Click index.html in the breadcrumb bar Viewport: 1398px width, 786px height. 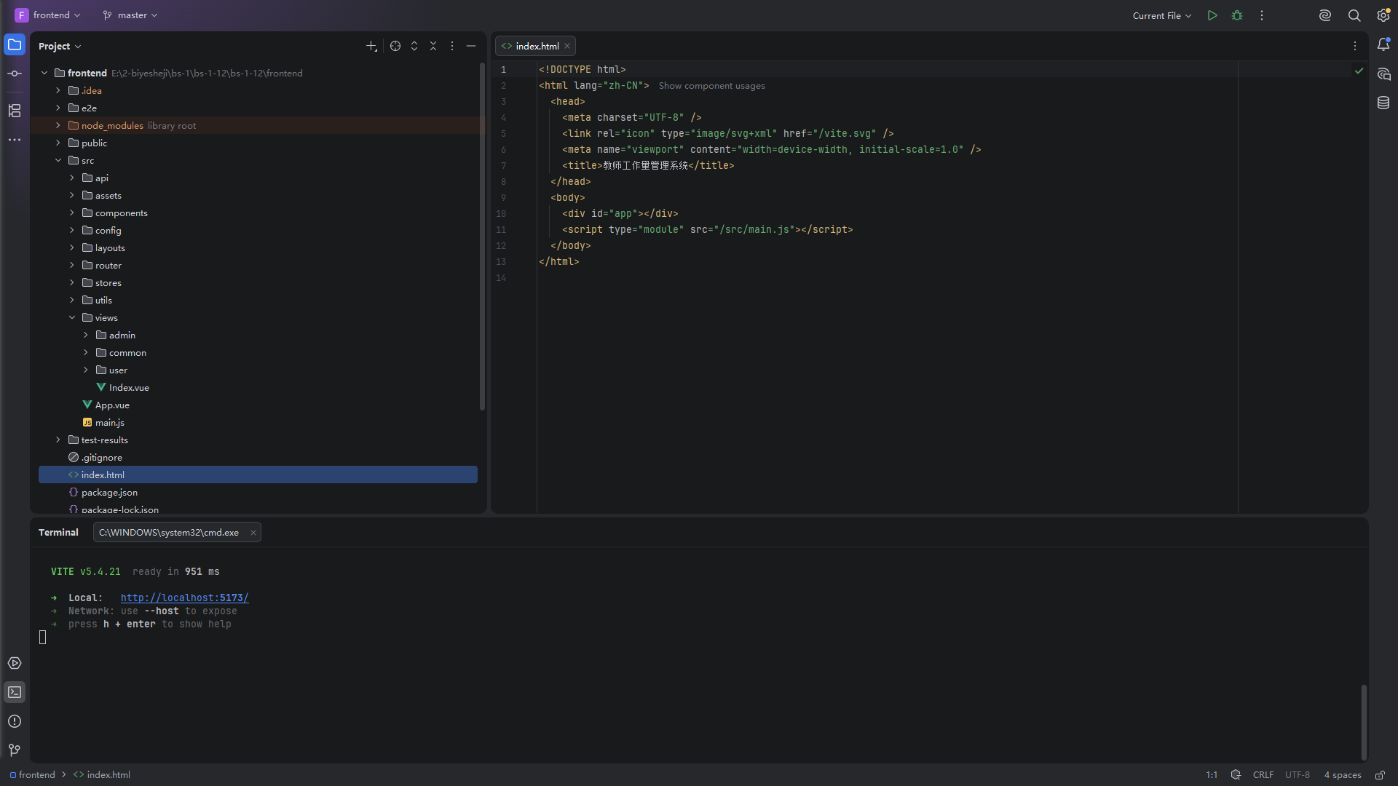[x=102, y=775]
